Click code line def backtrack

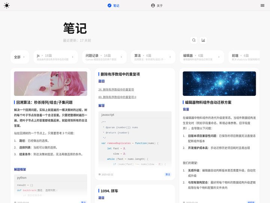pyautogui.click(x=37, y=190)
